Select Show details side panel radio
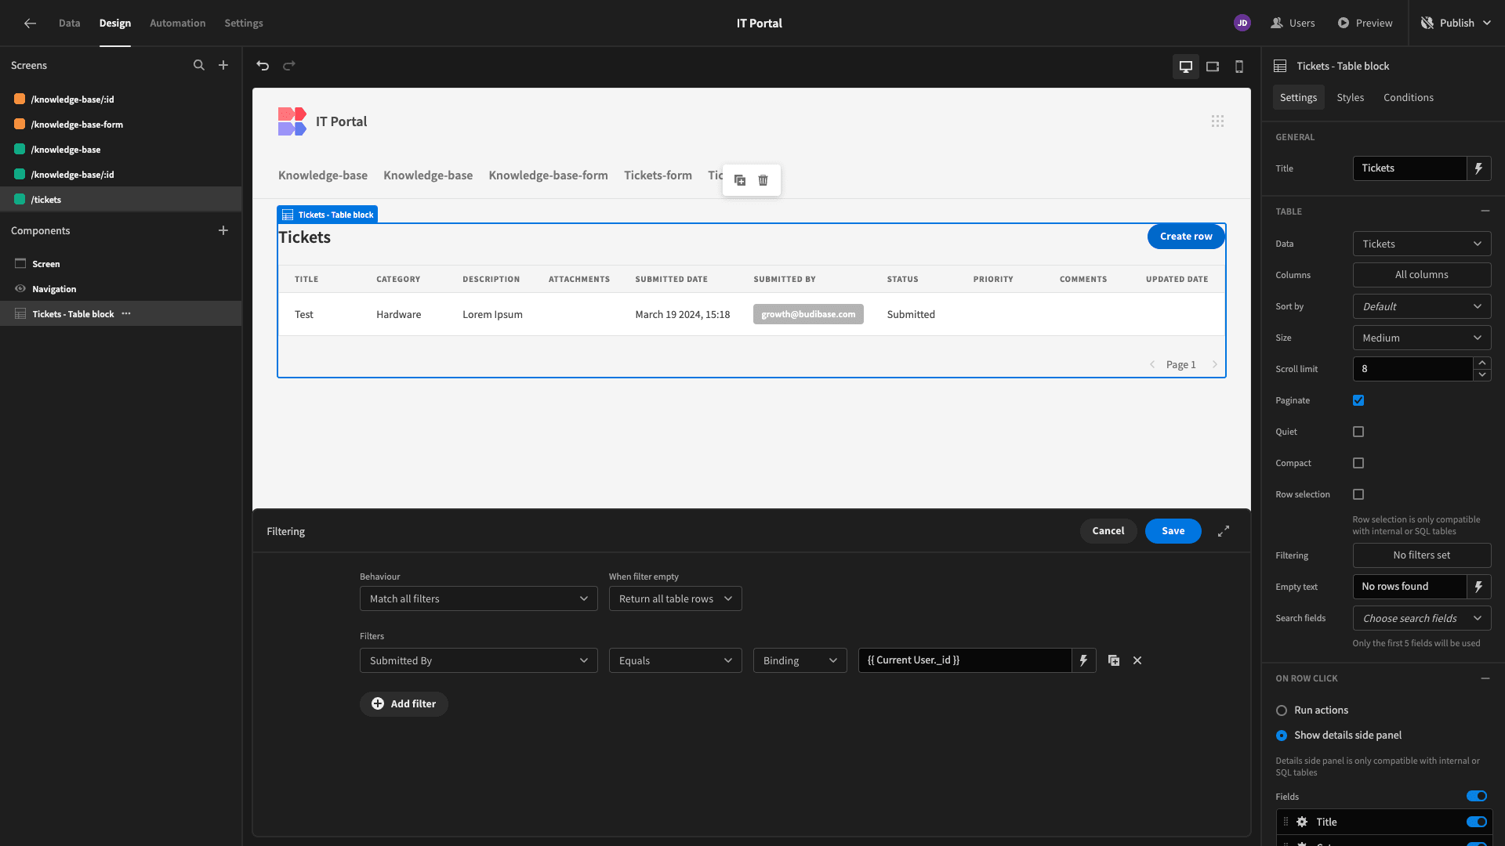 coord(1282,736)
